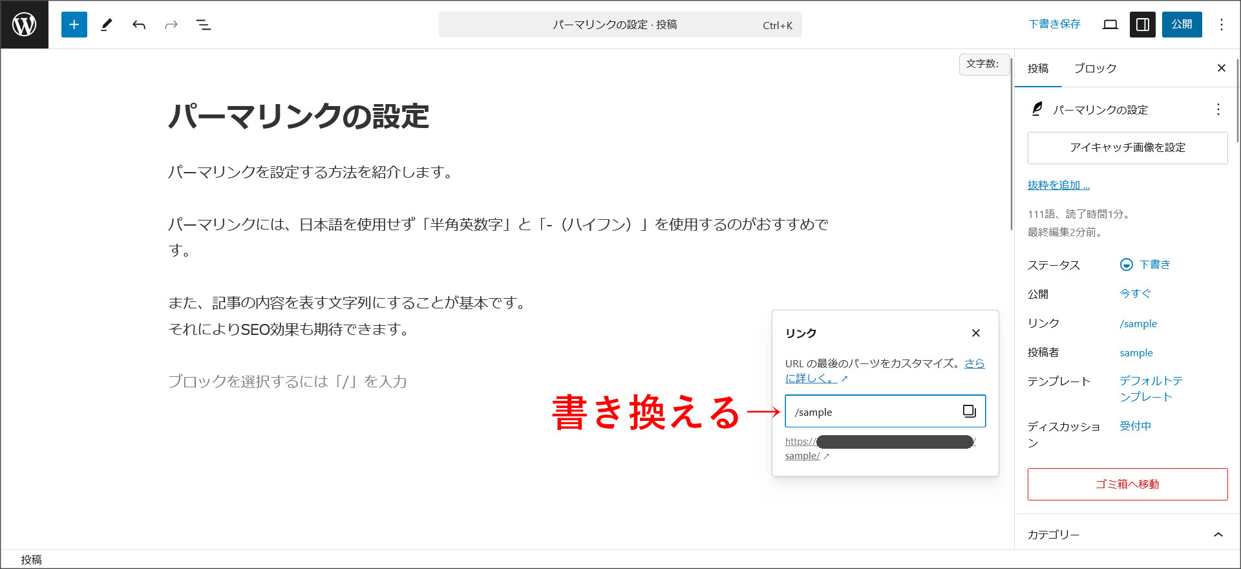Open the block inserter plus button
The height and width of the screenshot is (569, 1241).
74,25
